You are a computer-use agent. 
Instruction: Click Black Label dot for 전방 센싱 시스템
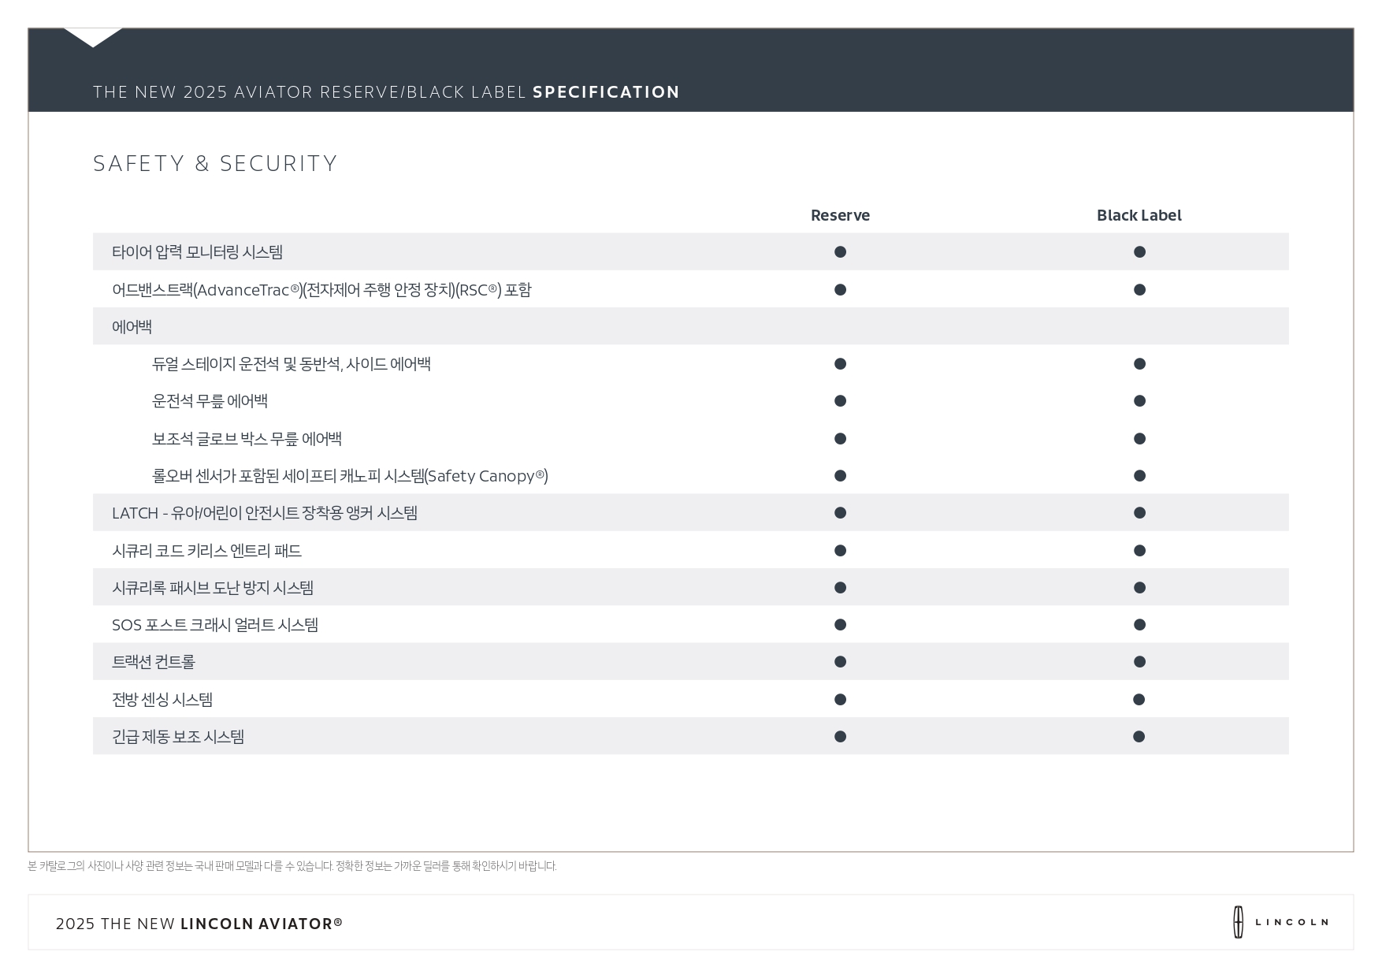pyautogui.click(x=1139, y=700)
